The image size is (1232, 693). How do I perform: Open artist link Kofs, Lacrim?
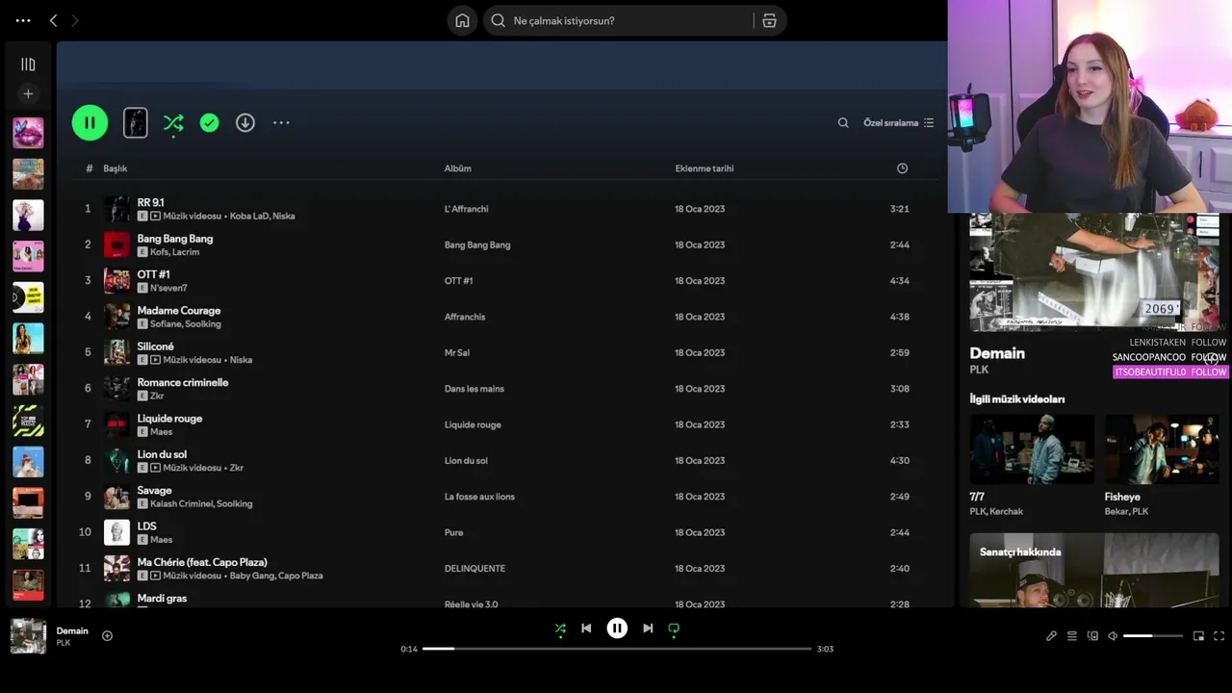pos(175,252)
